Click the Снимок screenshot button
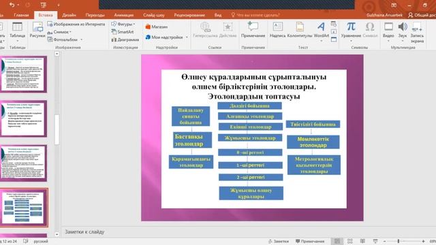Viewport: 436px width, 245px height. 59,32
